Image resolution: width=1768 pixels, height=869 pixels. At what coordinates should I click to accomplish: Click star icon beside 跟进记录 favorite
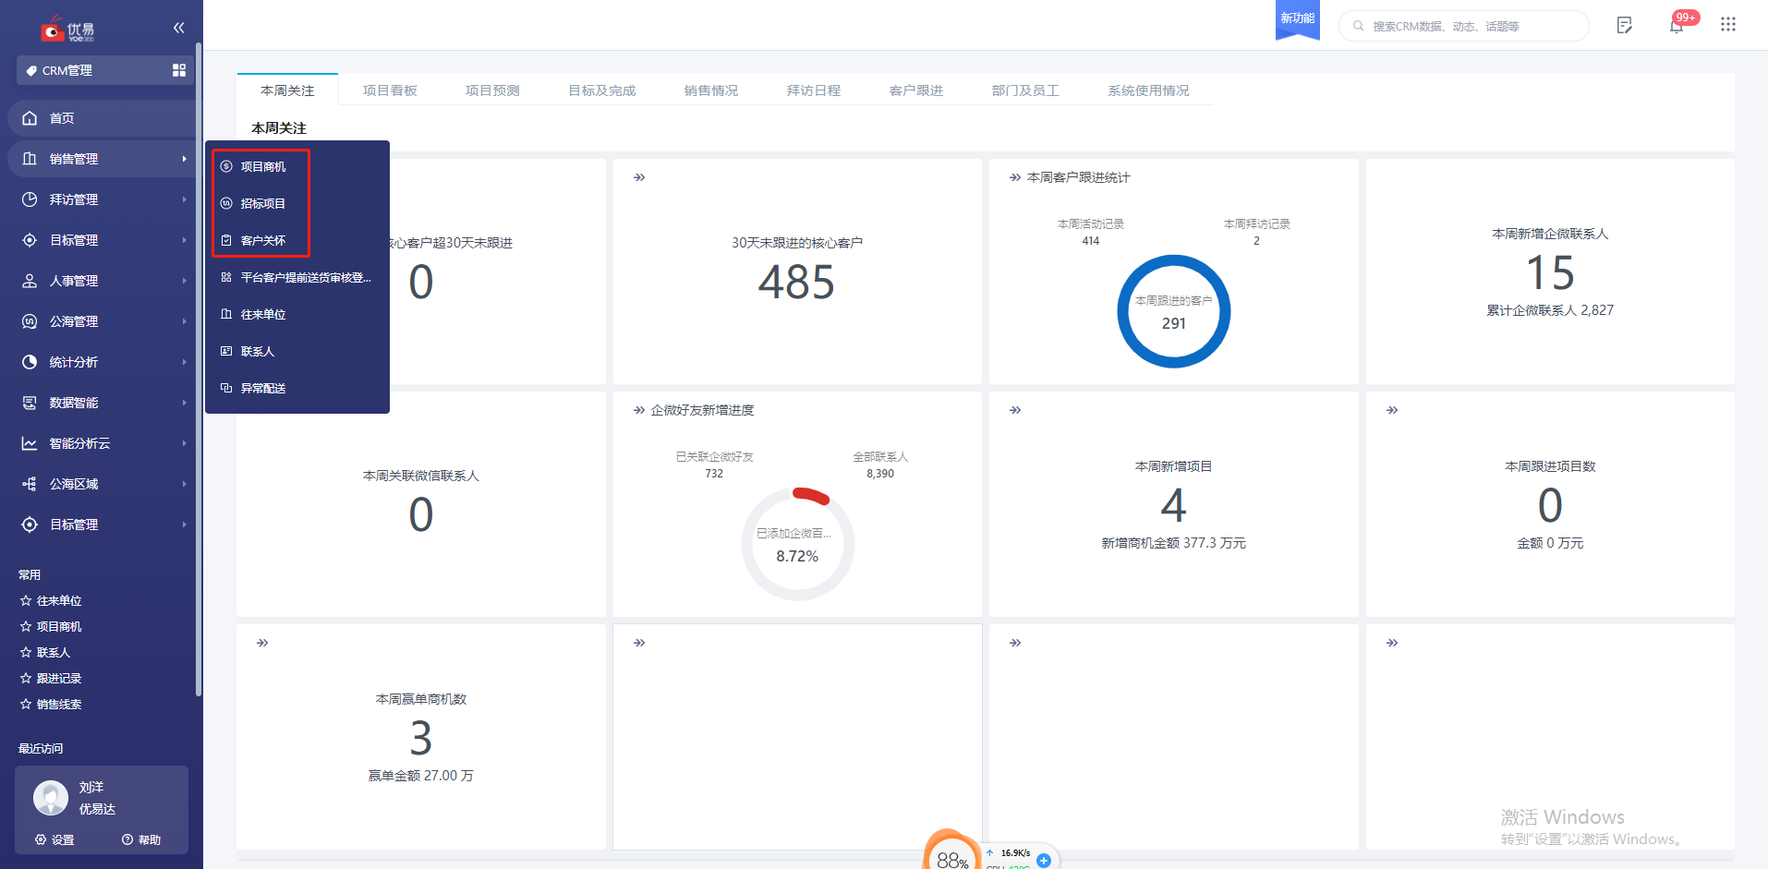click(26, 679)
